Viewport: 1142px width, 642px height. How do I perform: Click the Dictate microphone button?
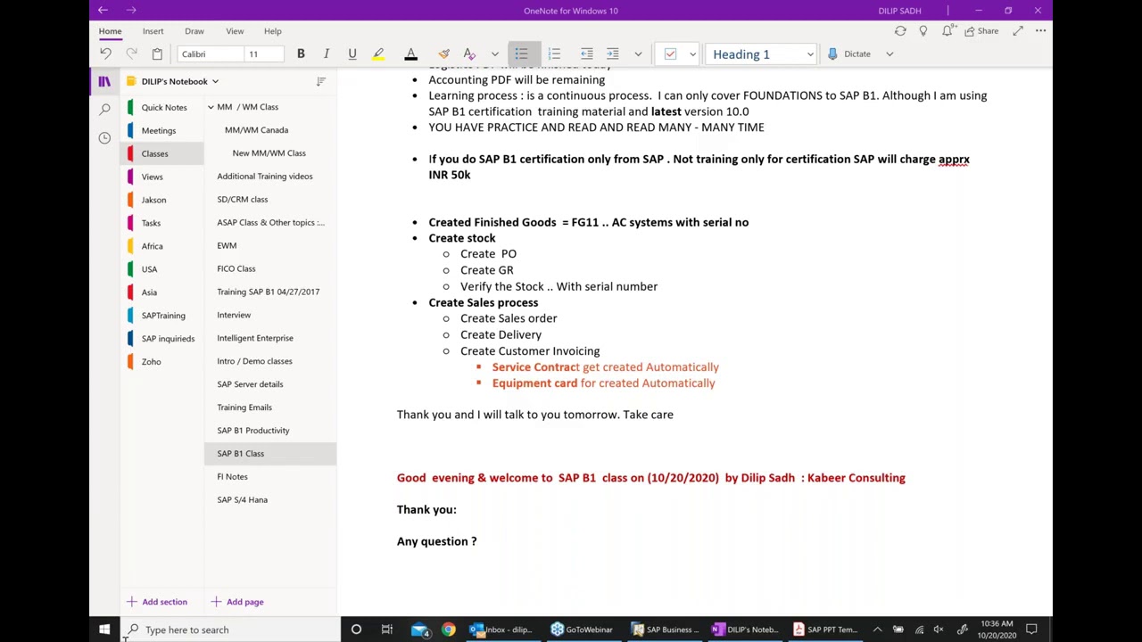[848, 54]
